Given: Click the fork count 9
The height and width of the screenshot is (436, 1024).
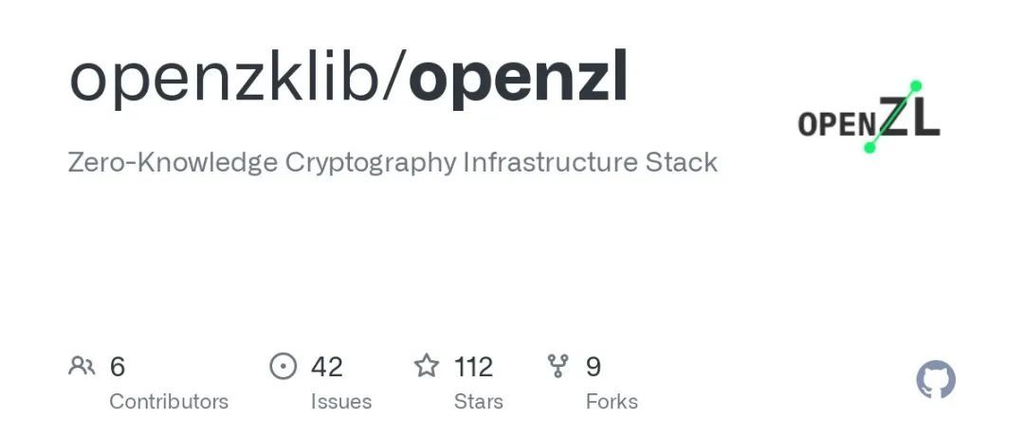Looking at the screenshot, I should 594,367.
